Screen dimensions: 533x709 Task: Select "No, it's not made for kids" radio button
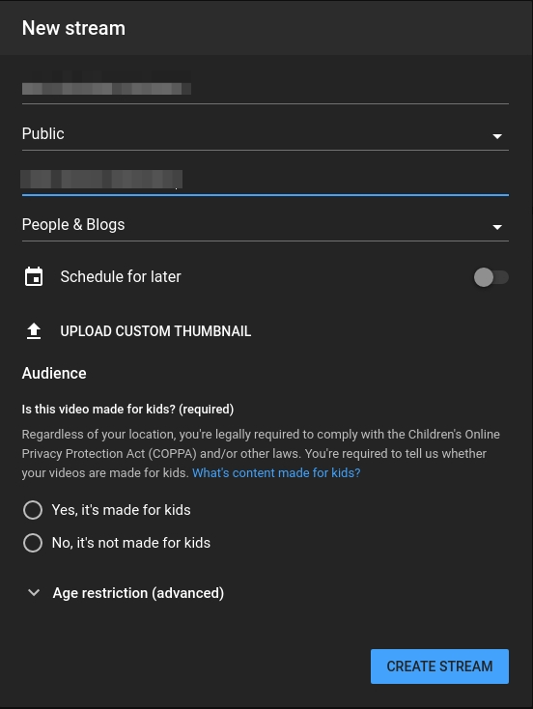tap(33, 543)
